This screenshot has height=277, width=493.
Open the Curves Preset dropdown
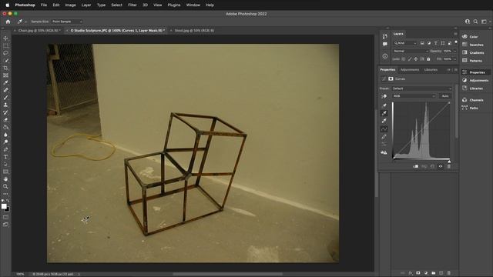pos(421,88)
